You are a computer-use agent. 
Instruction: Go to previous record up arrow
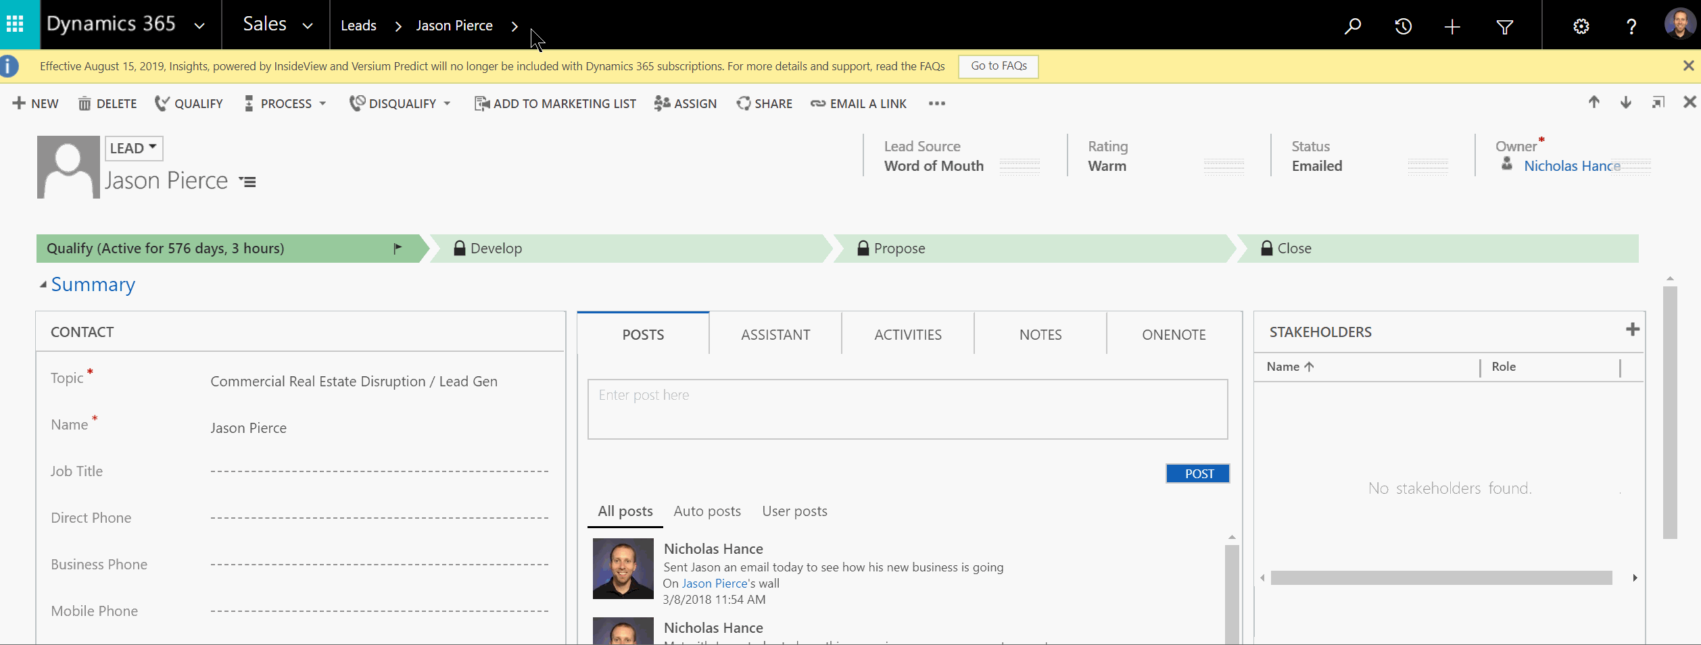1594,102
